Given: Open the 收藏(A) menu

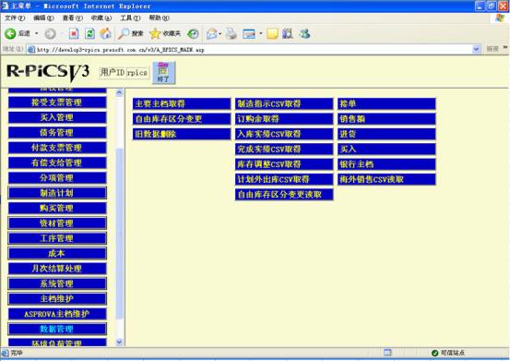Looking at the screenshot, I should click(101, 18).
